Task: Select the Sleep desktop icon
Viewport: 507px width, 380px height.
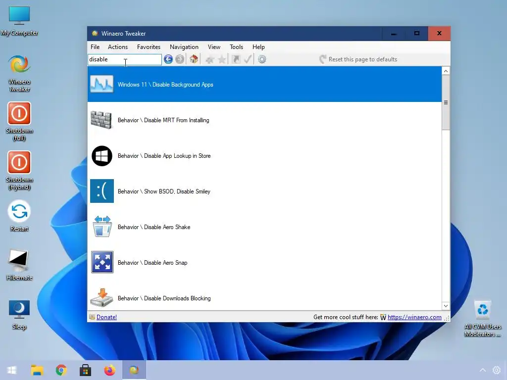Action: (x=19, y=314)
